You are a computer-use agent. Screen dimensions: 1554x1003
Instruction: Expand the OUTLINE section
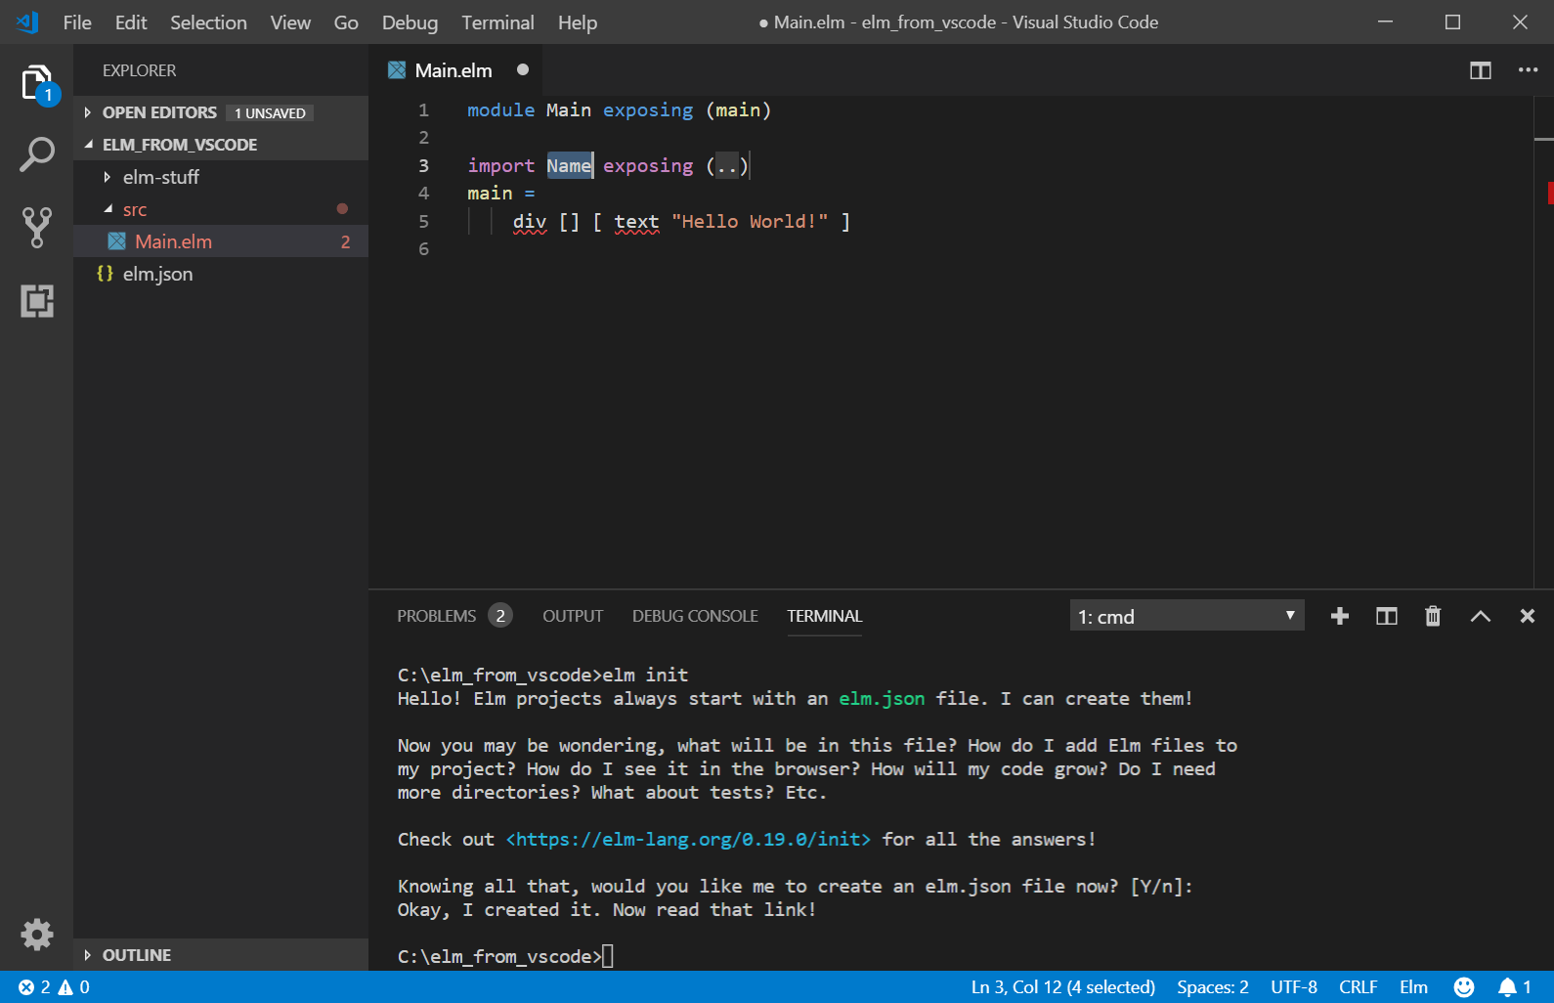coord(136,955)
